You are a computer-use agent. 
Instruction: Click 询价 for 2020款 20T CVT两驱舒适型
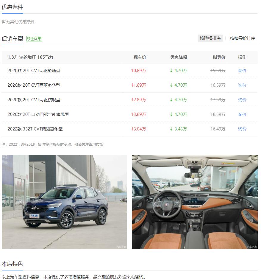pyautogui.click(x=242, y=71)
